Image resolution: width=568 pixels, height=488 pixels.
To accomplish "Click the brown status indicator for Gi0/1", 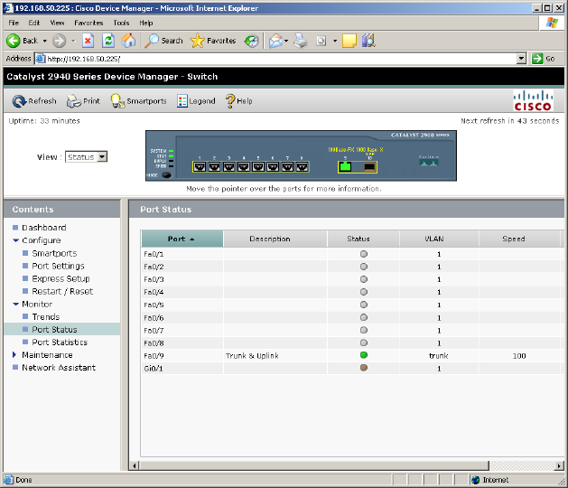I will pos(364,368).
